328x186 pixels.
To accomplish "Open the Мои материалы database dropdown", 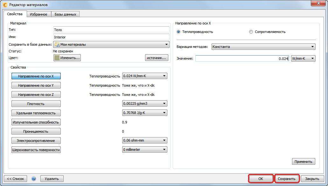I will [x=111, y=44].
